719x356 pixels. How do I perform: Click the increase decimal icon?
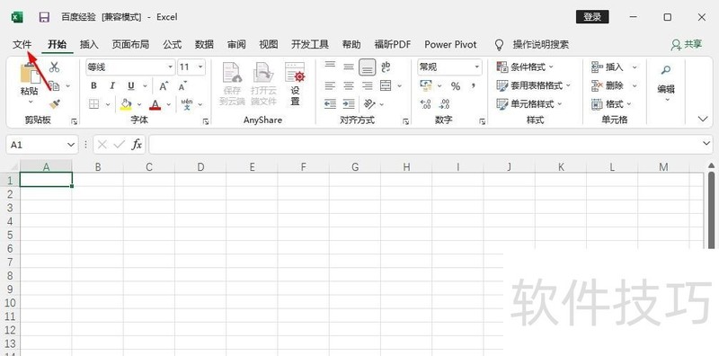pyautogui.click(x=425, y=104)
